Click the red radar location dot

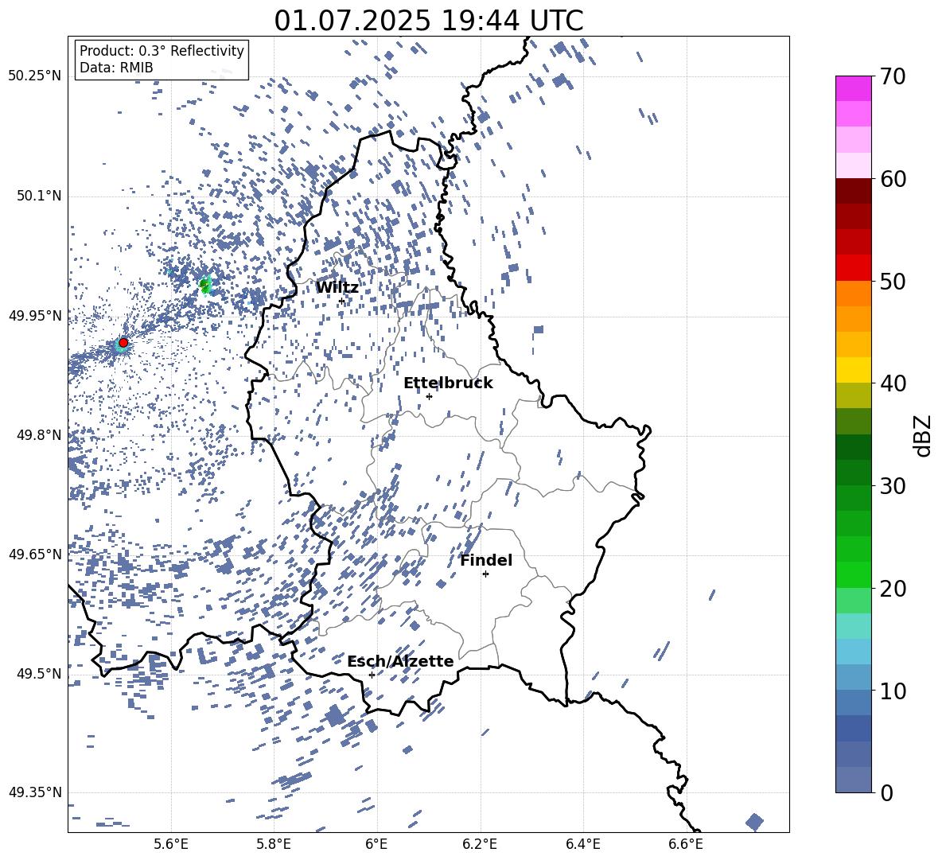tap(123, 342)
